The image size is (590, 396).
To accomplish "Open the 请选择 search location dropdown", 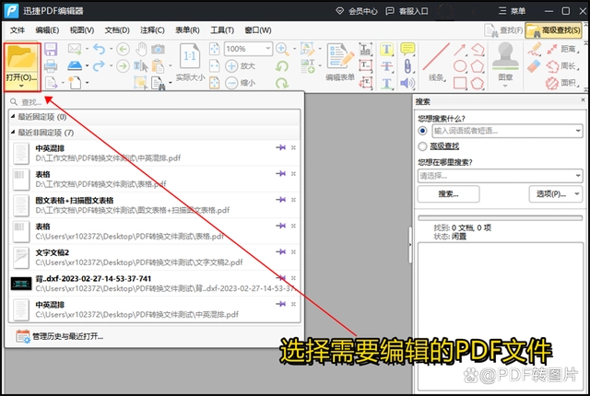I will click(578, 176).
